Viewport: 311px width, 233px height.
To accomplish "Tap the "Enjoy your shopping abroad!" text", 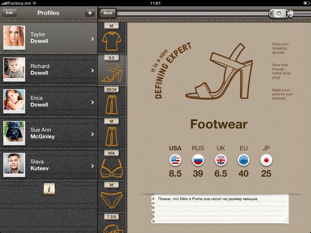I will pos(280,48).
